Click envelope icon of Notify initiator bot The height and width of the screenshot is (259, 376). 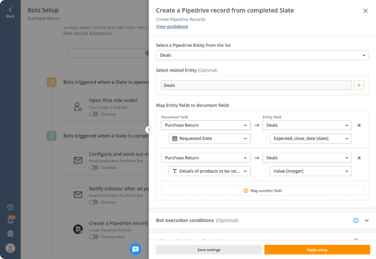[78, 195]
